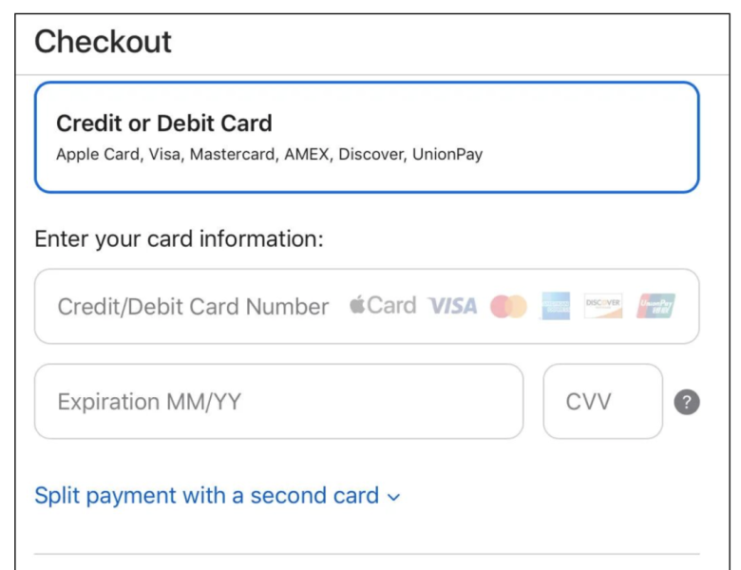This screenshot has width=741, height=570.
Task: Expand chevron beside Split payment link
Action: [x=393, y=497]
